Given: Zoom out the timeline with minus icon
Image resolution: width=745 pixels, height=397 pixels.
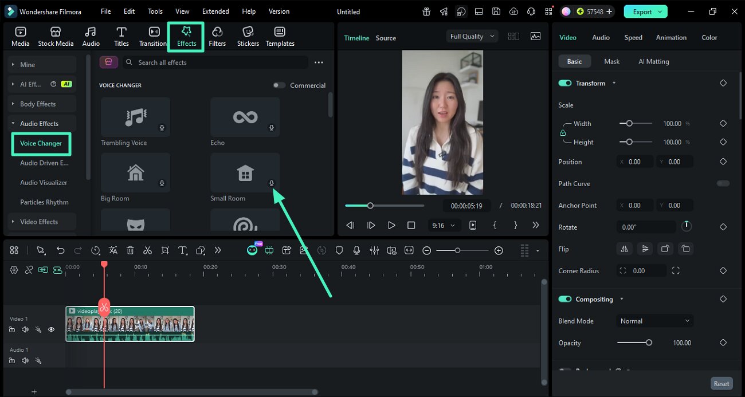Looking at the screenshot, I should coord(426,250).
